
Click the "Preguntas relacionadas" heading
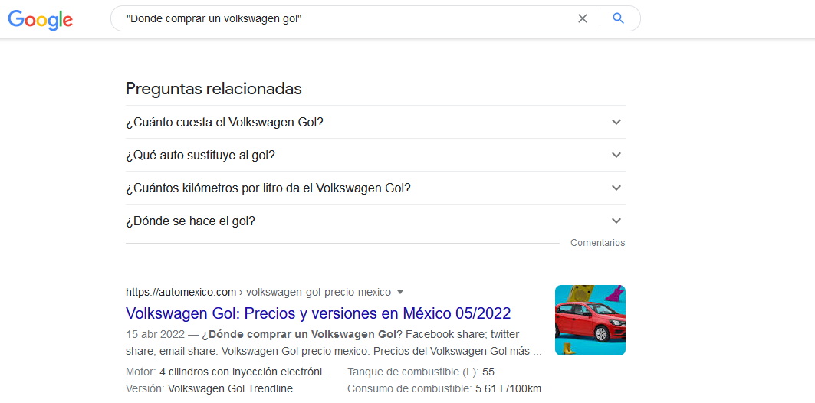(214, 89)
